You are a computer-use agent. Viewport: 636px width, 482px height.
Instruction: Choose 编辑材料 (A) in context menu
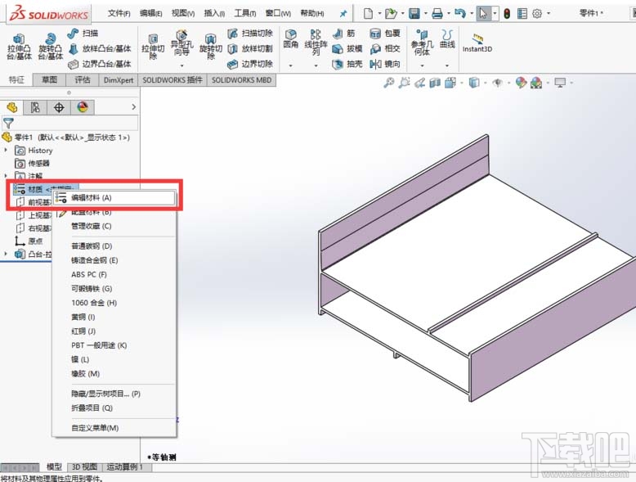pos(114,198)
